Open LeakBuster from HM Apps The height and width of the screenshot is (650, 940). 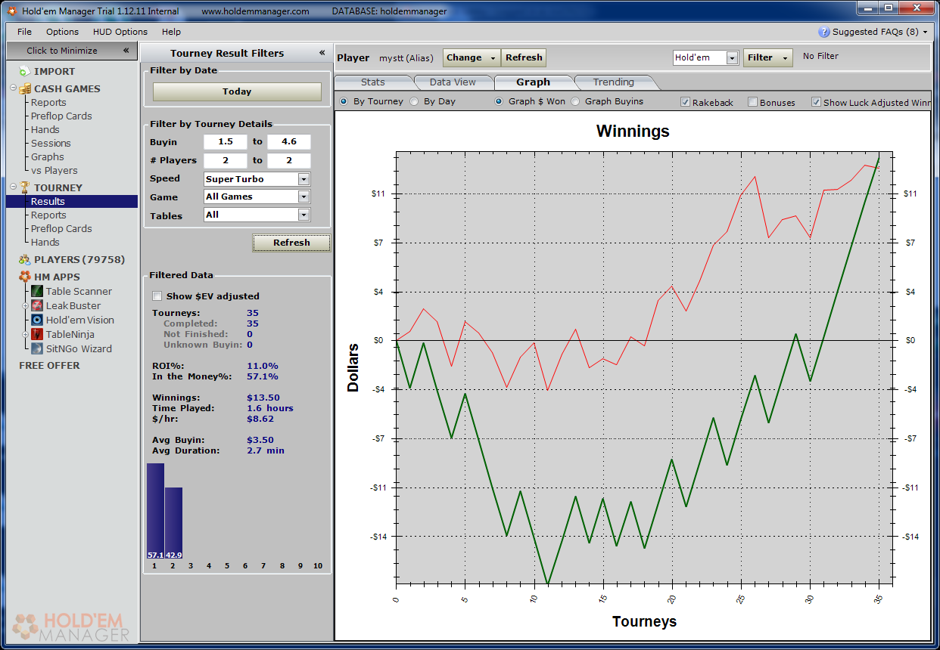(37, 306)
